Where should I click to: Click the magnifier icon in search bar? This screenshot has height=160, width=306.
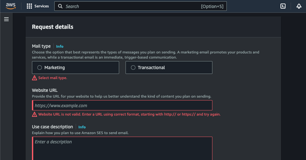(60, 6)
